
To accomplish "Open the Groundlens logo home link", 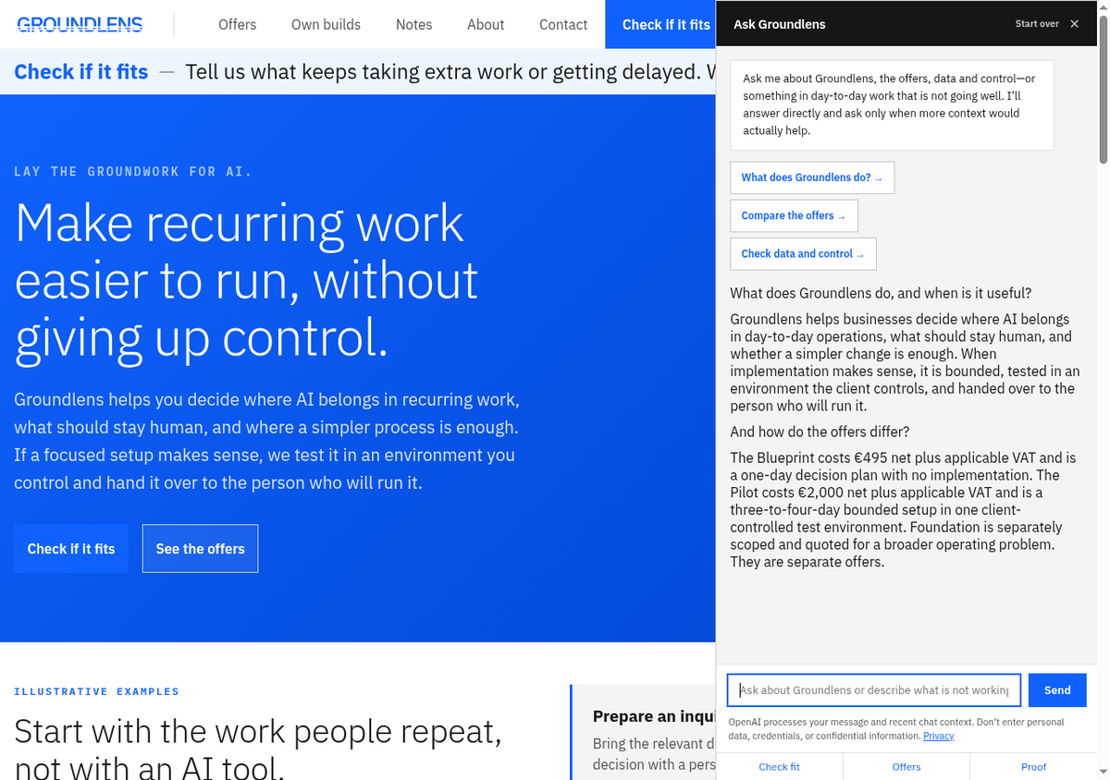I will tap(80, 24).
